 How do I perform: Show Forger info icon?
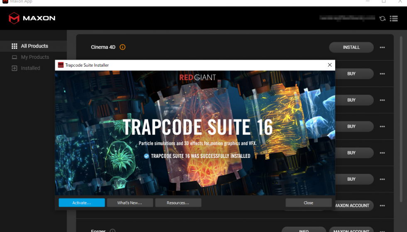click(x=113, y=230)
